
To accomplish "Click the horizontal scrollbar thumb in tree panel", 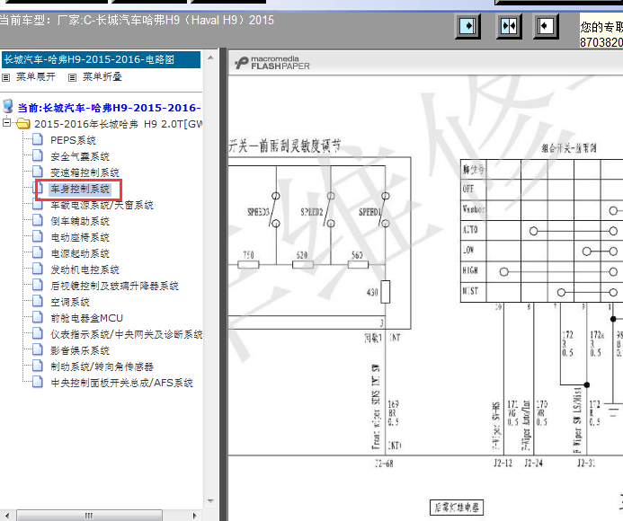I will tap(89, 516).
